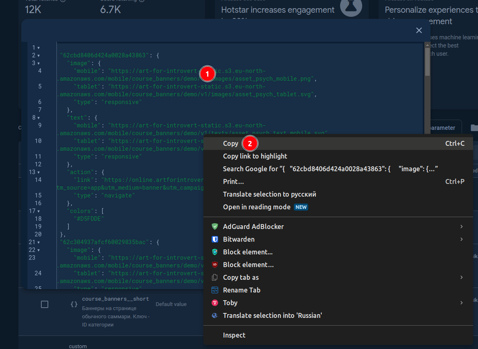
Task: Collapse the JSON fold arrow on line 2
Action: [x=38, y=55]
